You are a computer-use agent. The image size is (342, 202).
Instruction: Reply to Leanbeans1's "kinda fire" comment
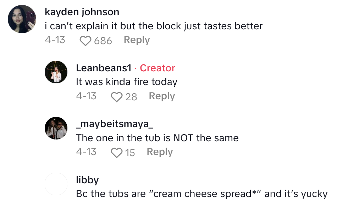162,96
